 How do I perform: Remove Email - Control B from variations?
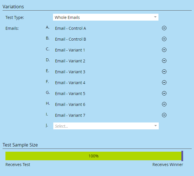coord(164,39)
